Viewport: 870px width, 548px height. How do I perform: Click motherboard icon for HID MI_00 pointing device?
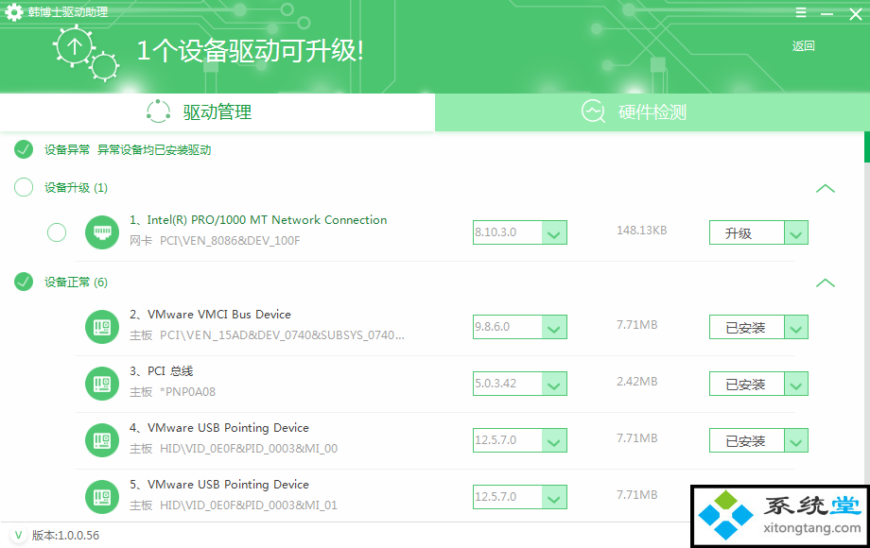102,440
